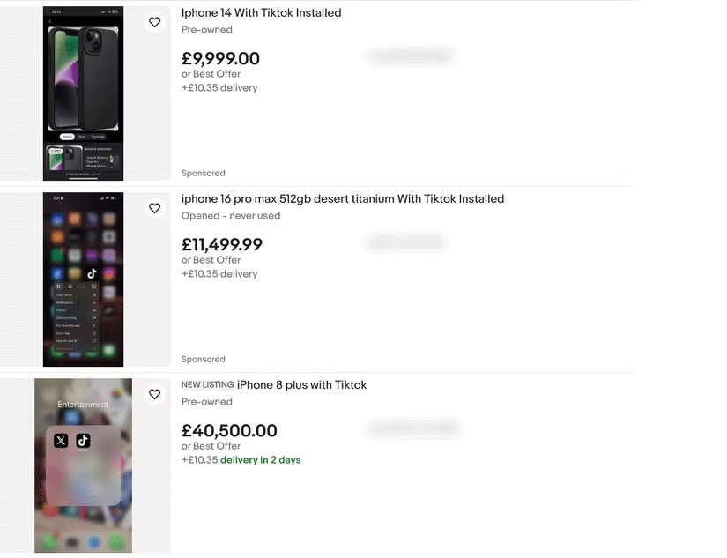
Task: Open the iPhone 16 pro max thumbnail image
Action: coord(84,279)
